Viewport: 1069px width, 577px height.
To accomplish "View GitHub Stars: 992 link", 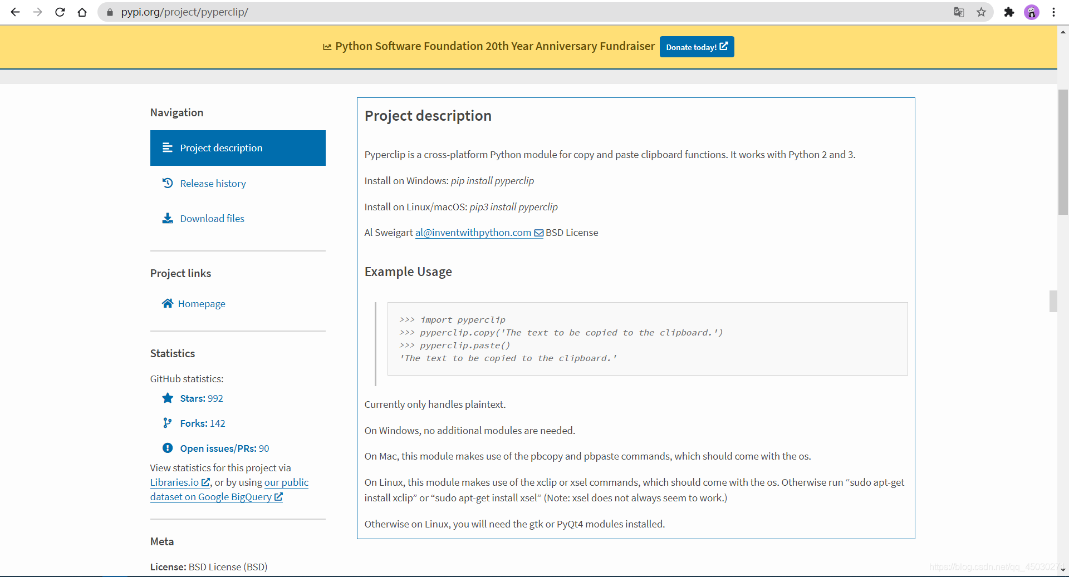I will tap(201, 398).
